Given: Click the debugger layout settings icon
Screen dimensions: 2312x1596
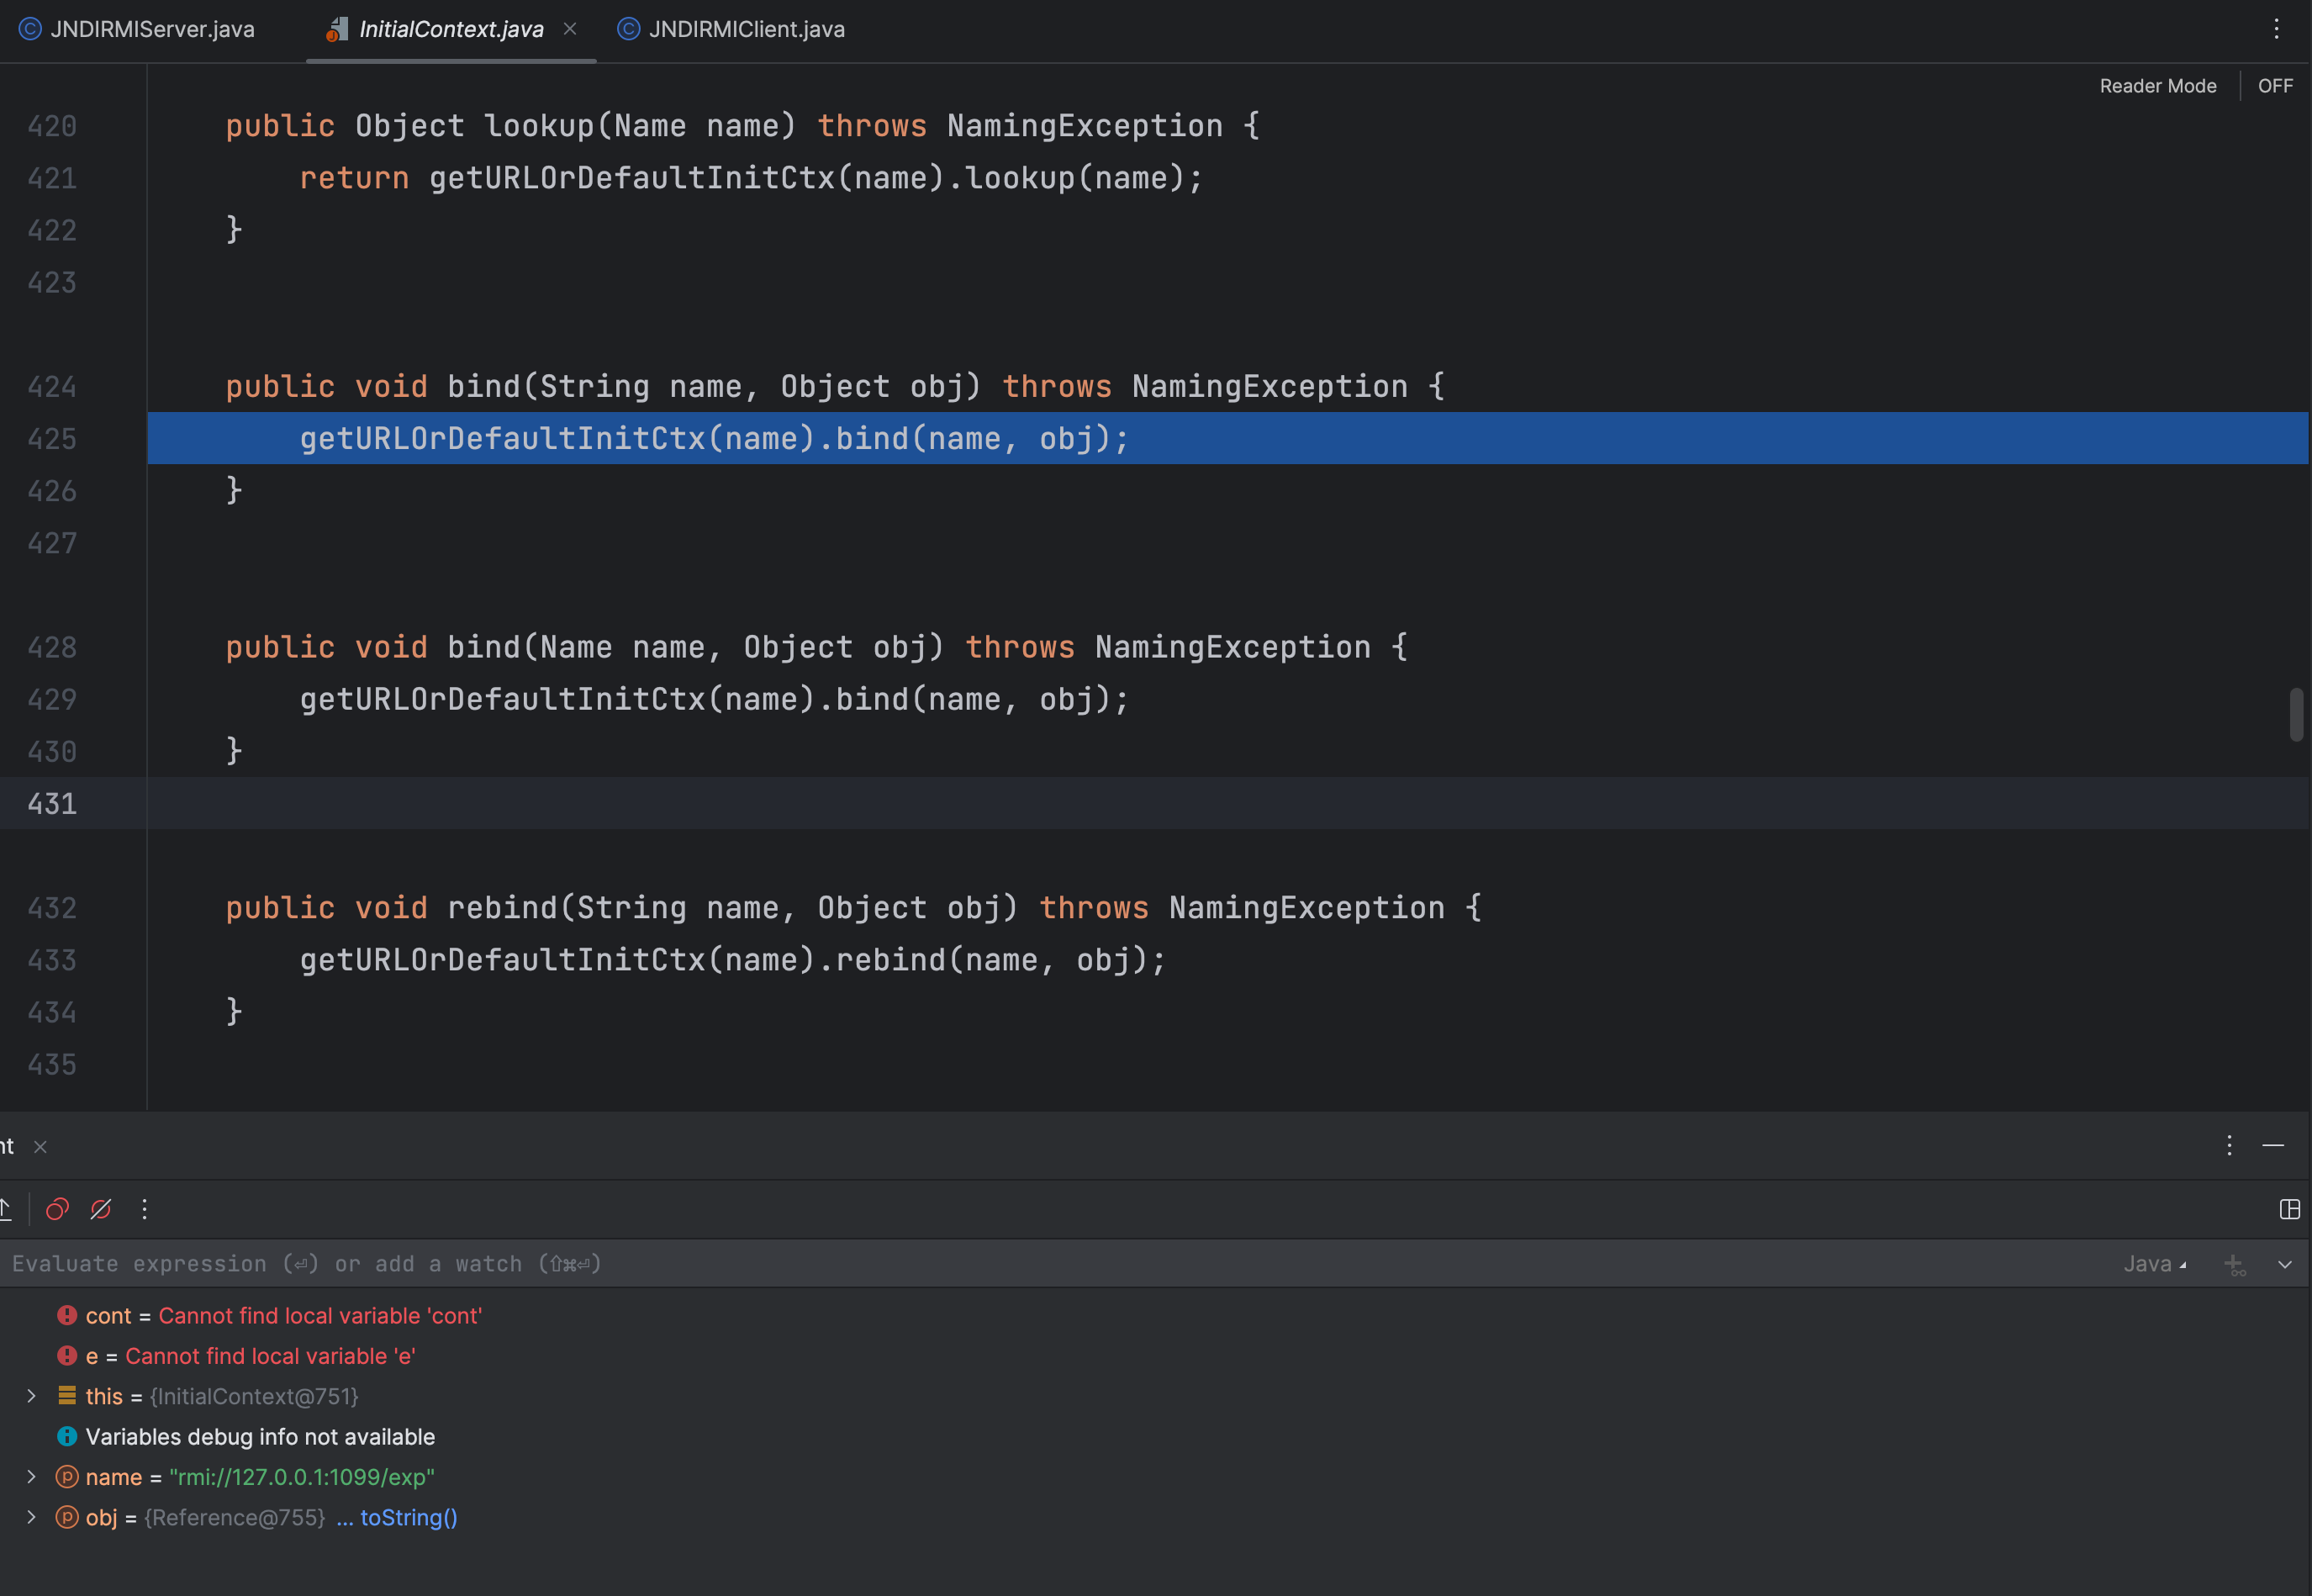Looking at the screenshot, I should (2289, 1209).
